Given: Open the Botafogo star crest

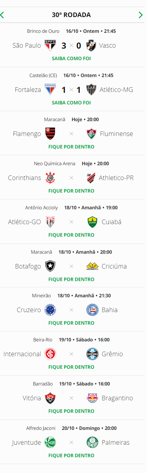Looking at the screenshot, I should click(x=50, y=266).
